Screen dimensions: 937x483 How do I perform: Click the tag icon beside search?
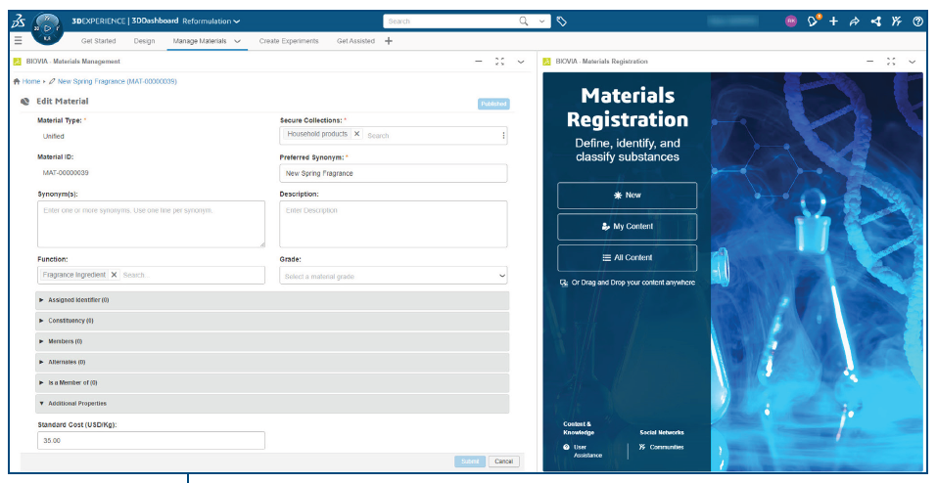click(562, 21)
